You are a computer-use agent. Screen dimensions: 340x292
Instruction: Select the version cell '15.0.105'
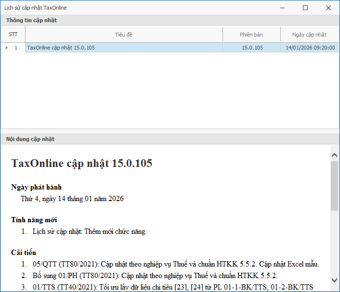251,48
